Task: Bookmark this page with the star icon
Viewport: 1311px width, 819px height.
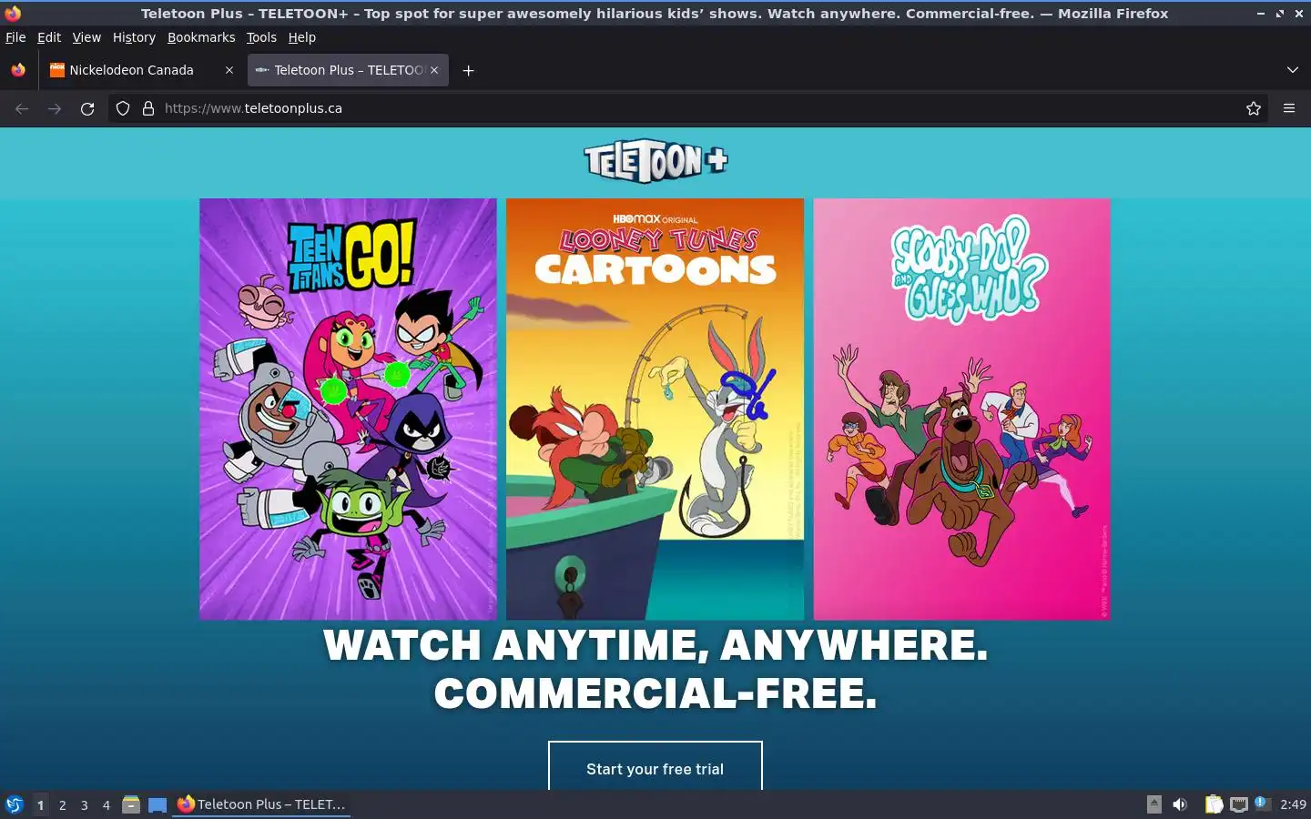Action: pyautogui.click(x=1254, y=108)
